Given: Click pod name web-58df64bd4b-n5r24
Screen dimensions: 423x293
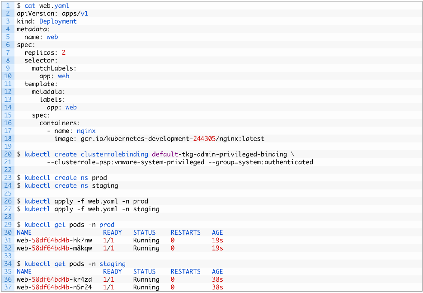Looking at the screenshot, I should click(54, 287).
